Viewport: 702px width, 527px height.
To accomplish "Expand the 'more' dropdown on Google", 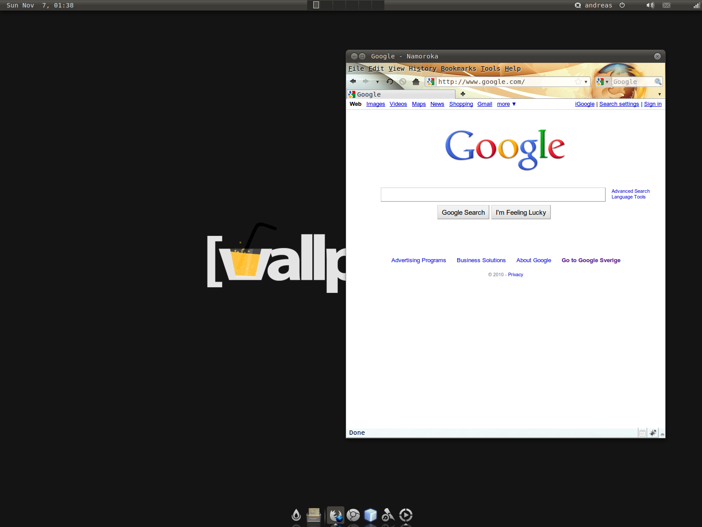I will [x=506, y=104].
